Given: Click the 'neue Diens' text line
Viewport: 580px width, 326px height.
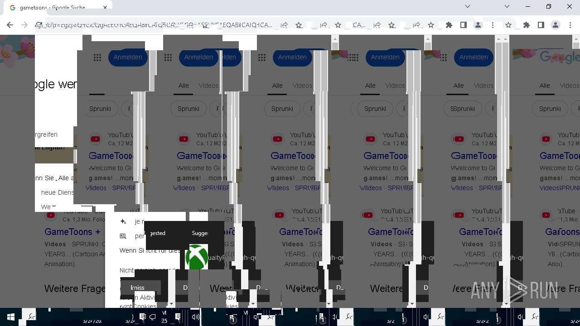Looking at the screenshot, I should pyautogui.click(x=57, y=192).
